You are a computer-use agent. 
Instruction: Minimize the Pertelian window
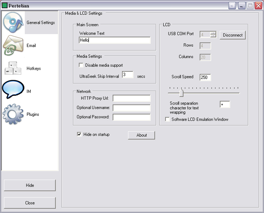click(242, 6)
